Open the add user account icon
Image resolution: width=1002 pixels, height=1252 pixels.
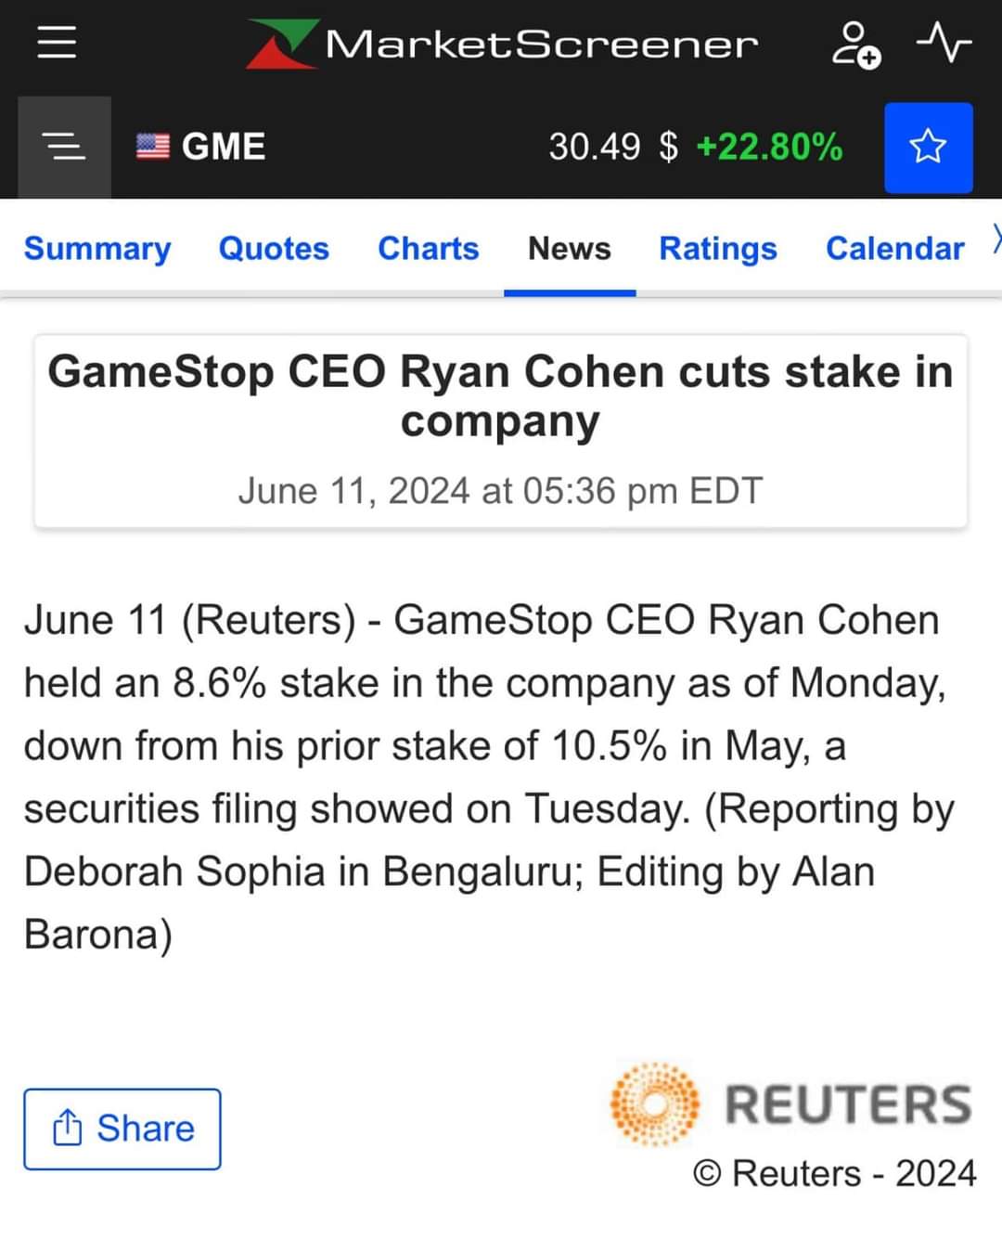(855, 45)
